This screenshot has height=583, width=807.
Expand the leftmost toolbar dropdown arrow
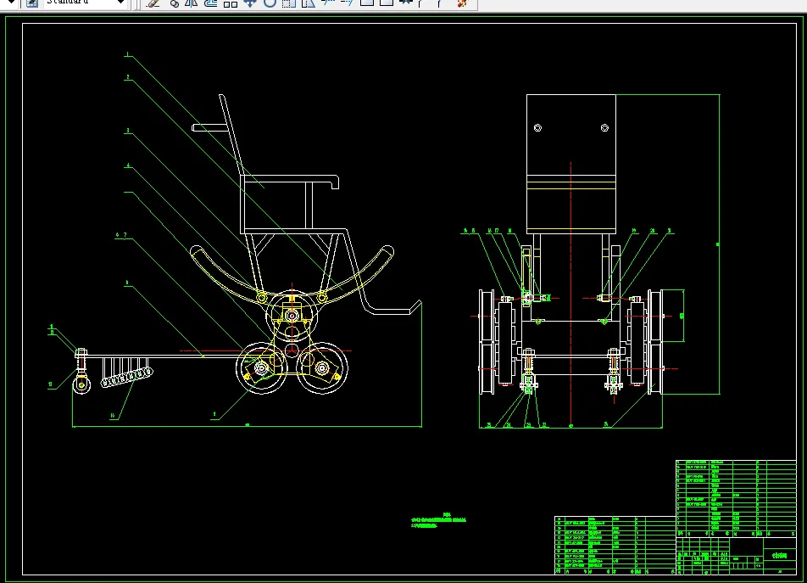[x=11, y=3]
